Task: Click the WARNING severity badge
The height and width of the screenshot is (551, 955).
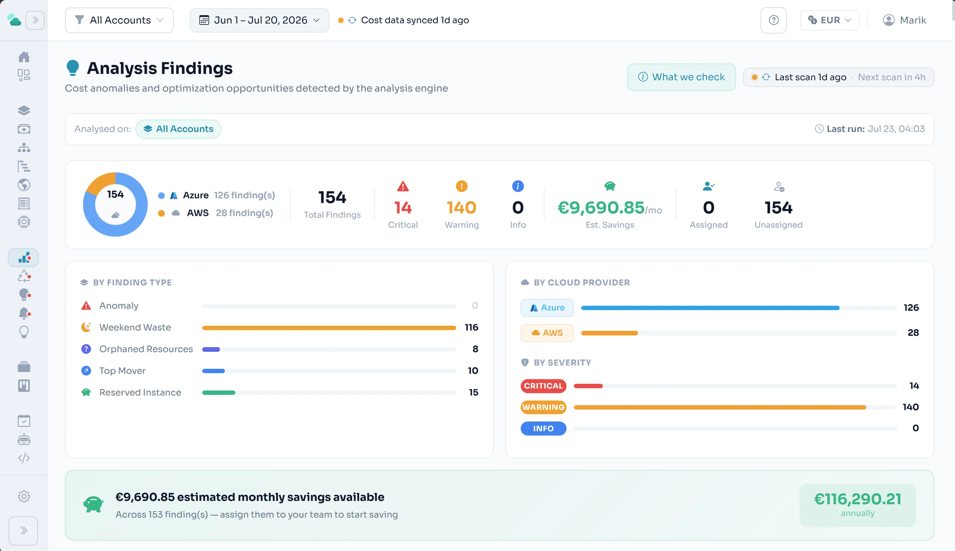Action: pyautogui.click(x=544, y=407)
